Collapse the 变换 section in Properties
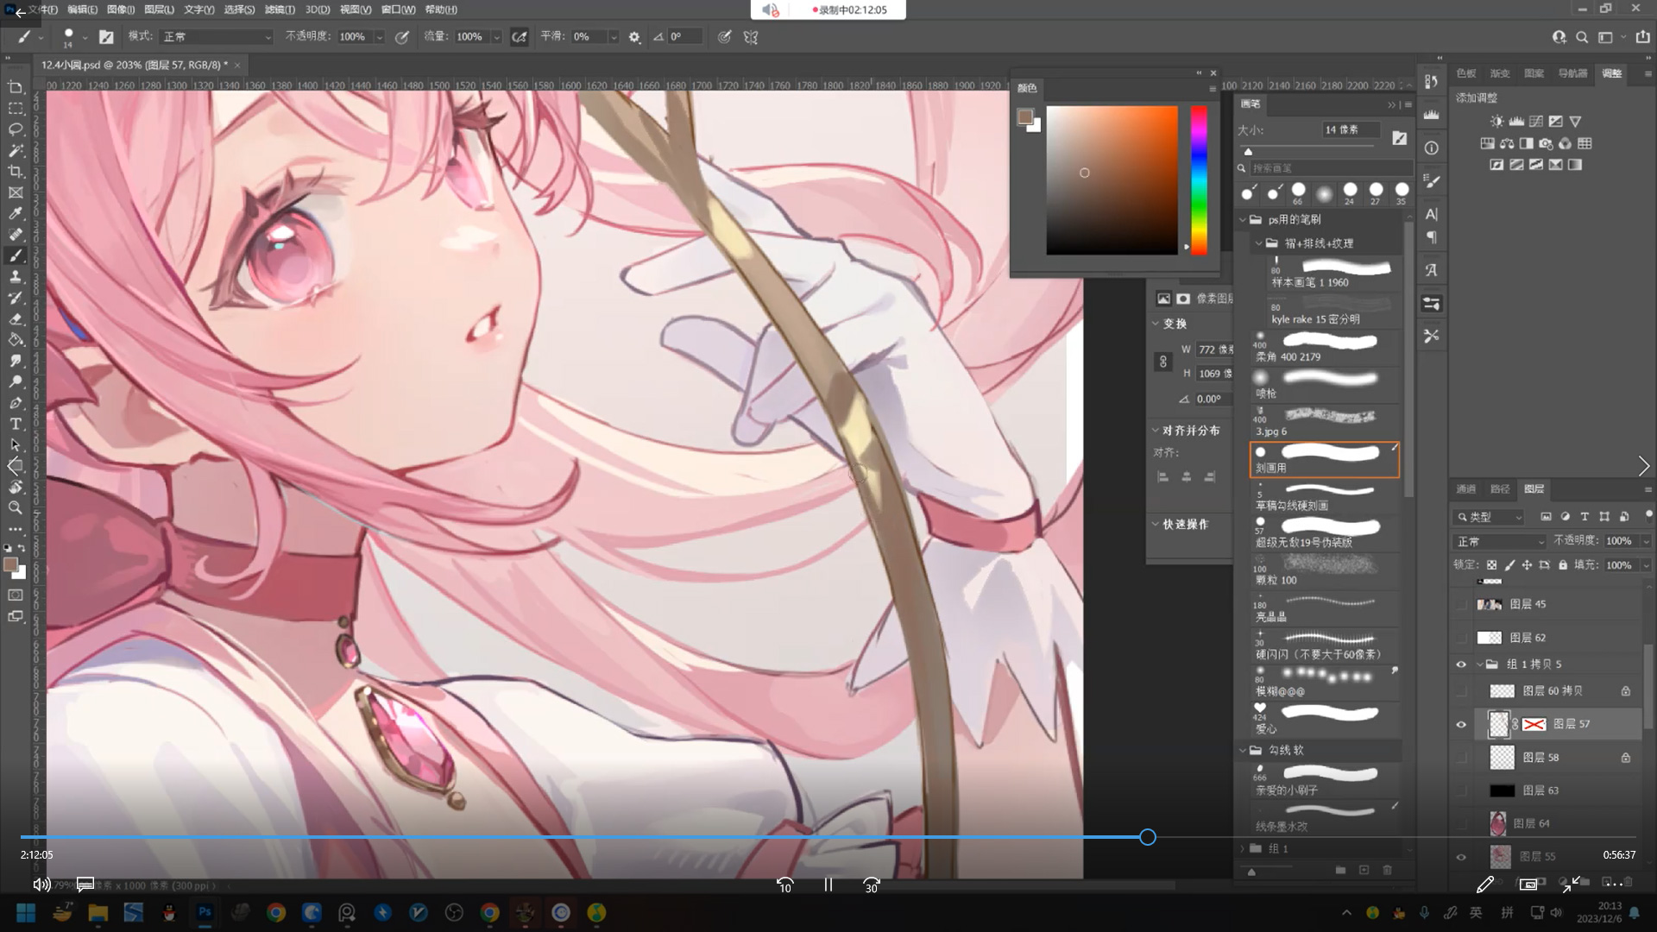 (1156, 324)
